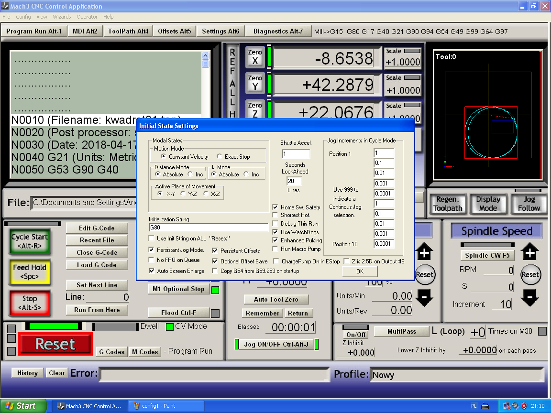Open the File menu
The height and width of the screenshot is (413, 551).
click(x=6, y=17)
